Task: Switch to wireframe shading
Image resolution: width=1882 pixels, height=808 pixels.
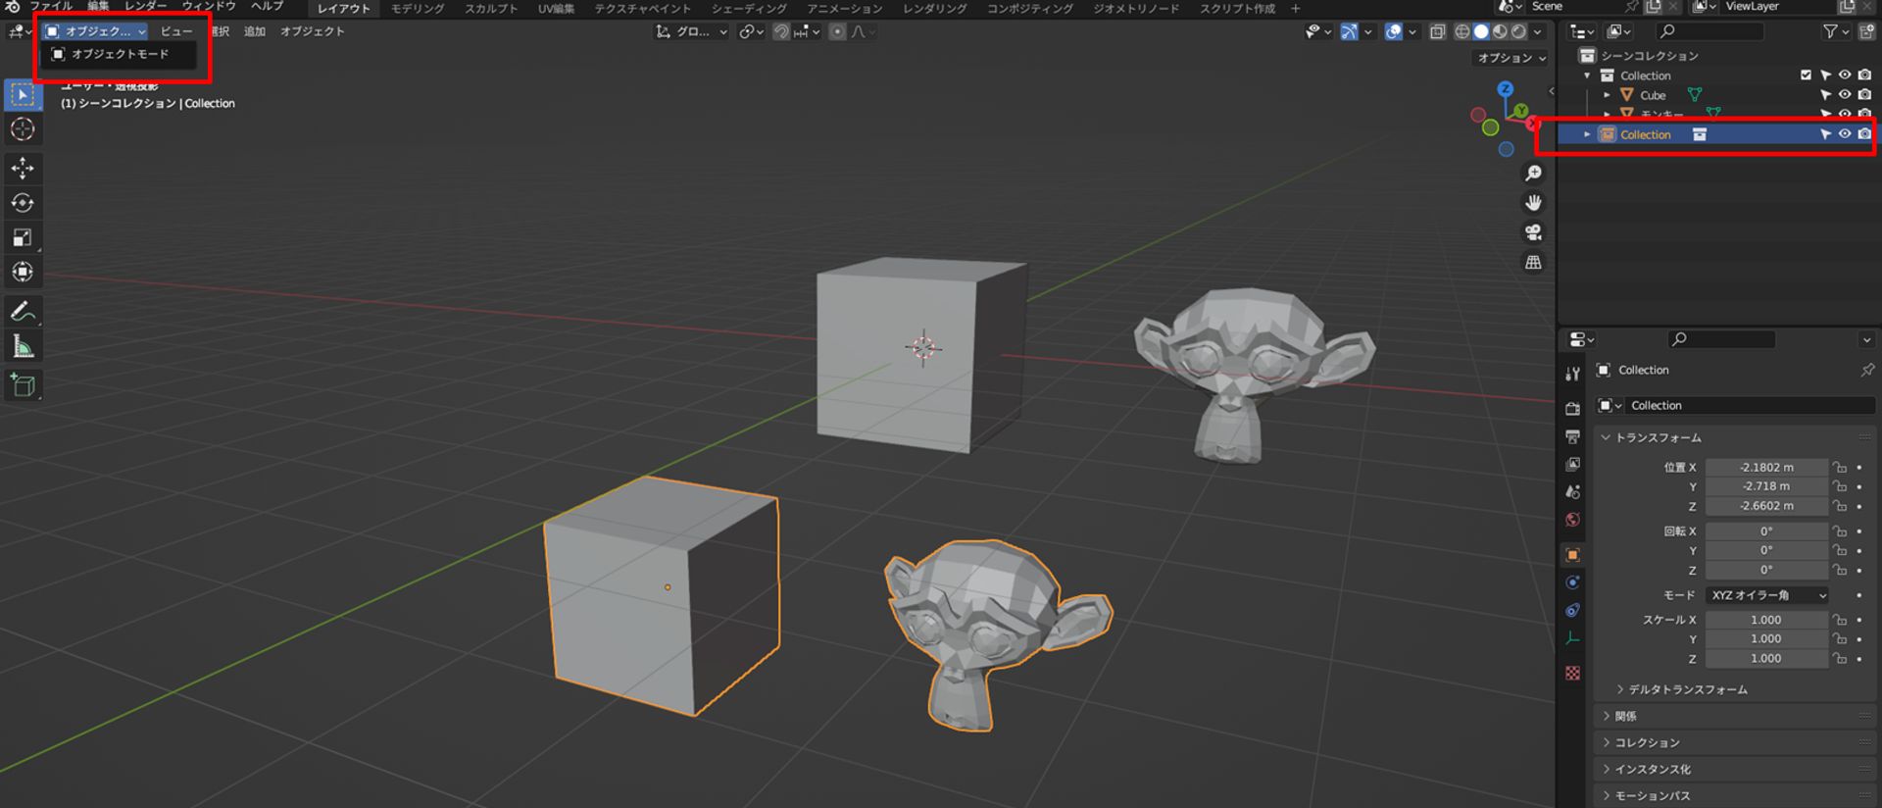Action: [x=1462, y=32]
